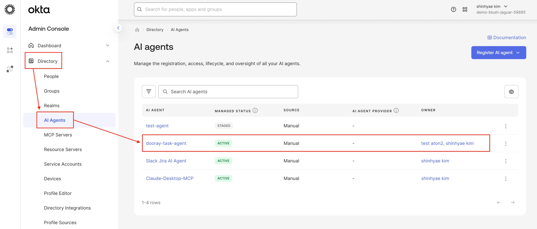Click shinhyae kim owner in Slack Jira row
Viewport: 537px width, 229px height.
(x=435, y=161)
